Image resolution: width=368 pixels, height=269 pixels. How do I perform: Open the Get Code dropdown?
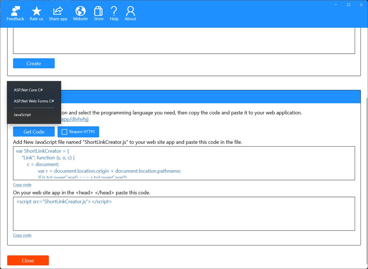34,132
